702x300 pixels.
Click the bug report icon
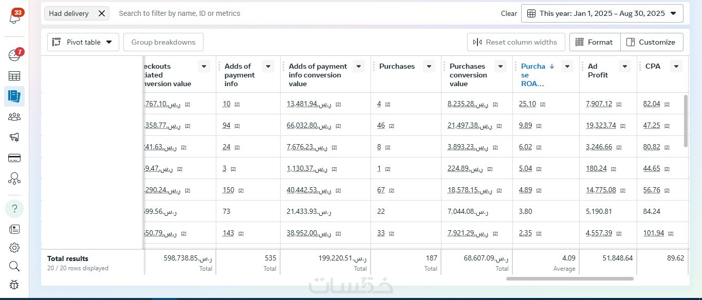(x=14, y=285)
